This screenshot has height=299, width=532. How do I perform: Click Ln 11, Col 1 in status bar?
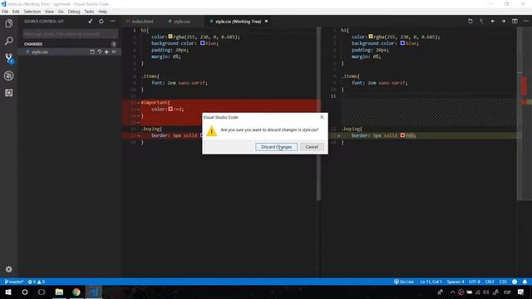tap(431, 282)
